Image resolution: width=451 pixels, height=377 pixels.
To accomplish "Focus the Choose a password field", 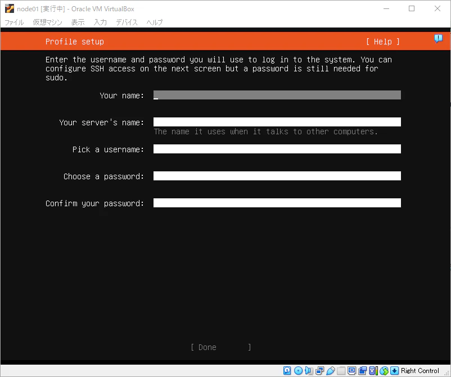I will coord(277,176).
